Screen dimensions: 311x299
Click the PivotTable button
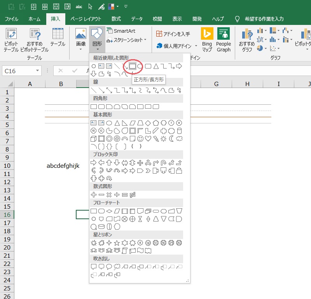pyautogui.click(x=11, y=40)
